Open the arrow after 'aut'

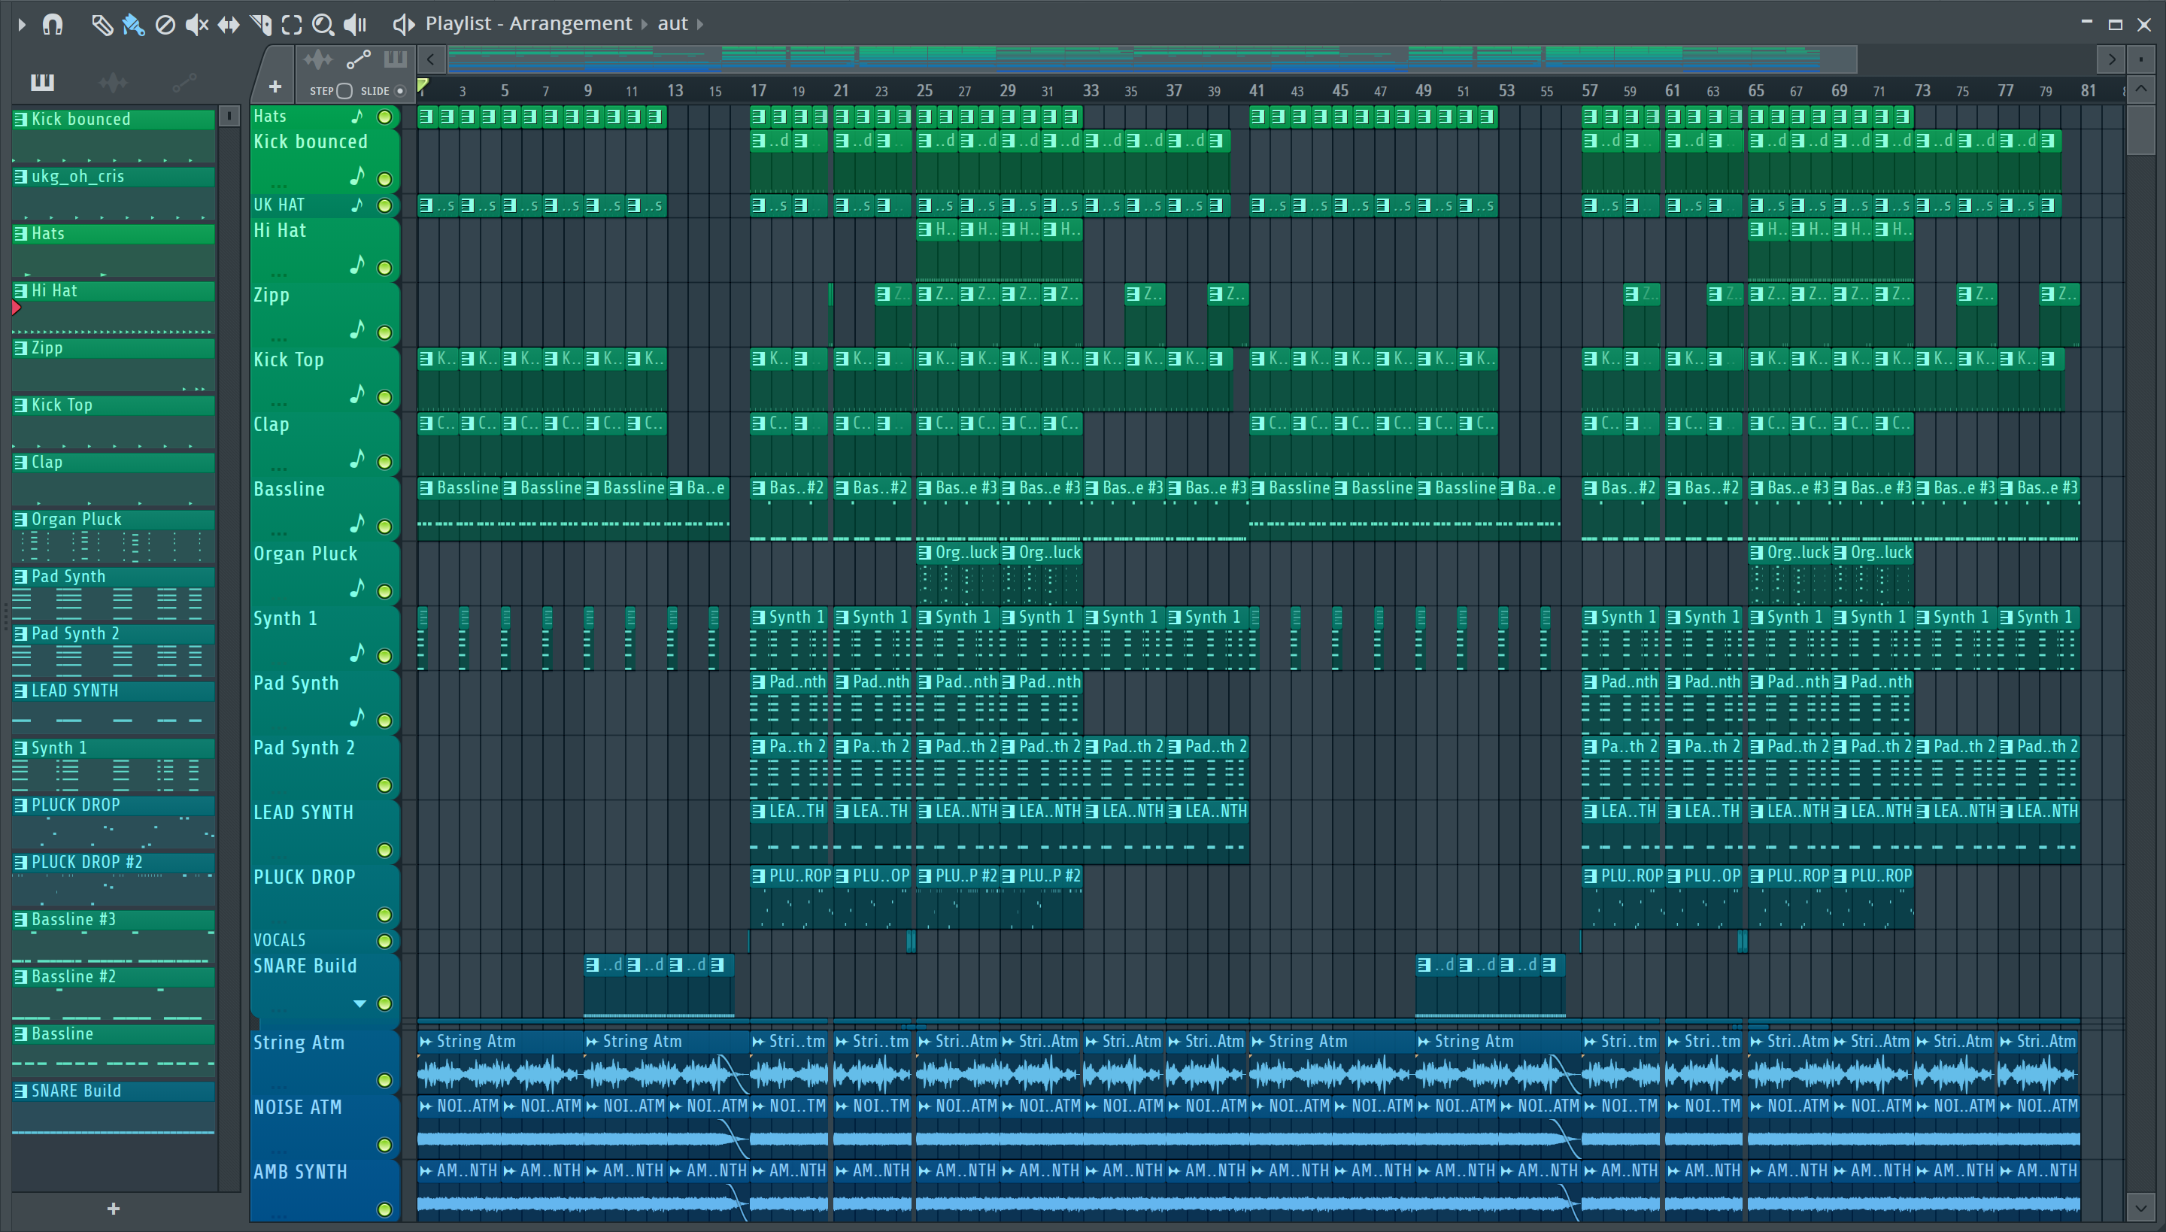[701, 25]
